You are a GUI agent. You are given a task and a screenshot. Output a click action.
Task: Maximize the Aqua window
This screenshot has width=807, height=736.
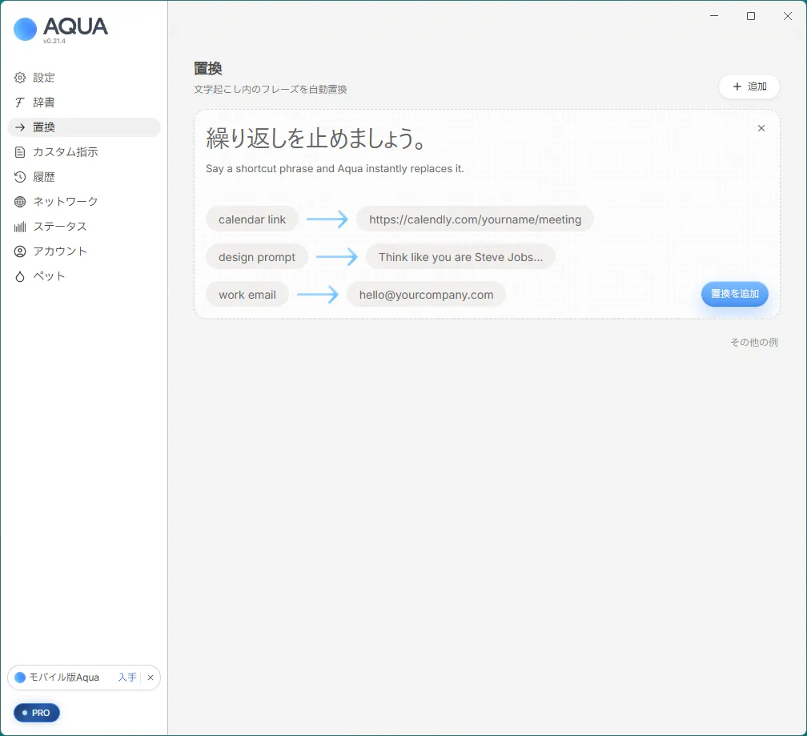point(751,16)
